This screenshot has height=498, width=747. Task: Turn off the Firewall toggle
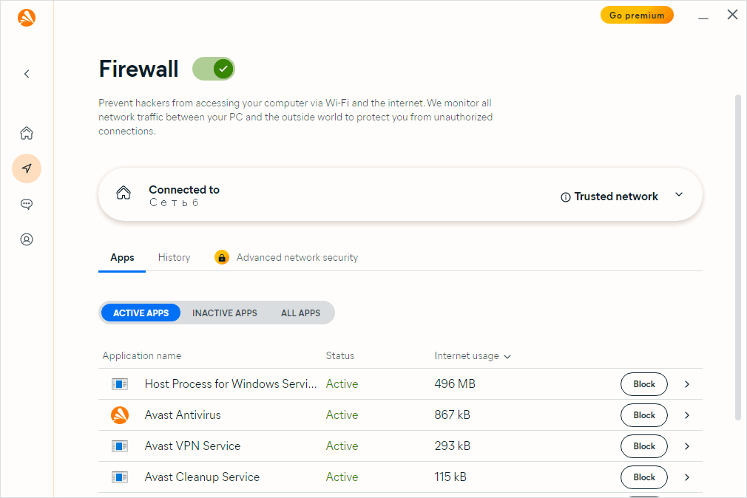(x=214, y=69)
